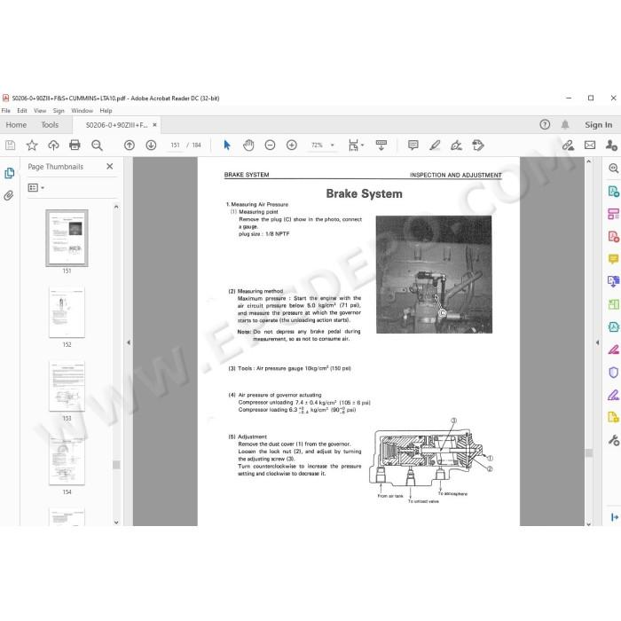Go to previous page arrow
621x621 pixels.
(x=130, y=145)
